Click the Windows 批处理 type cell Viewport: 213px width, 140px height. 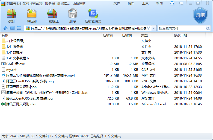tap(155, 93)
